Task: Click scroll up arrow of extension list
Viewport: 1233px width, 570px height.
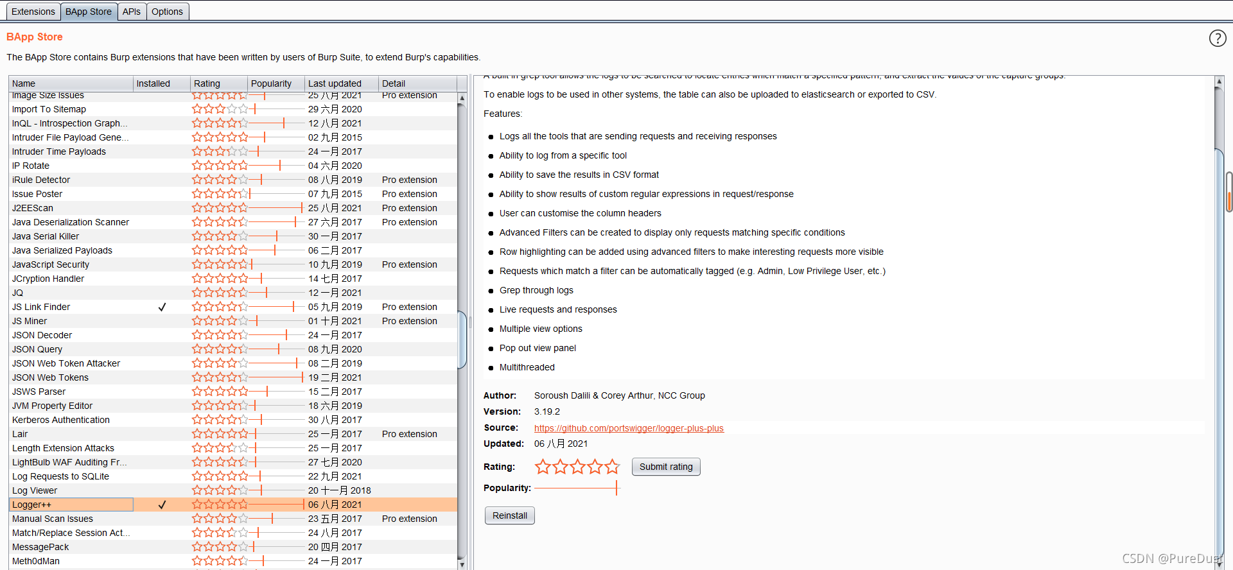Action: pos(462,98)
